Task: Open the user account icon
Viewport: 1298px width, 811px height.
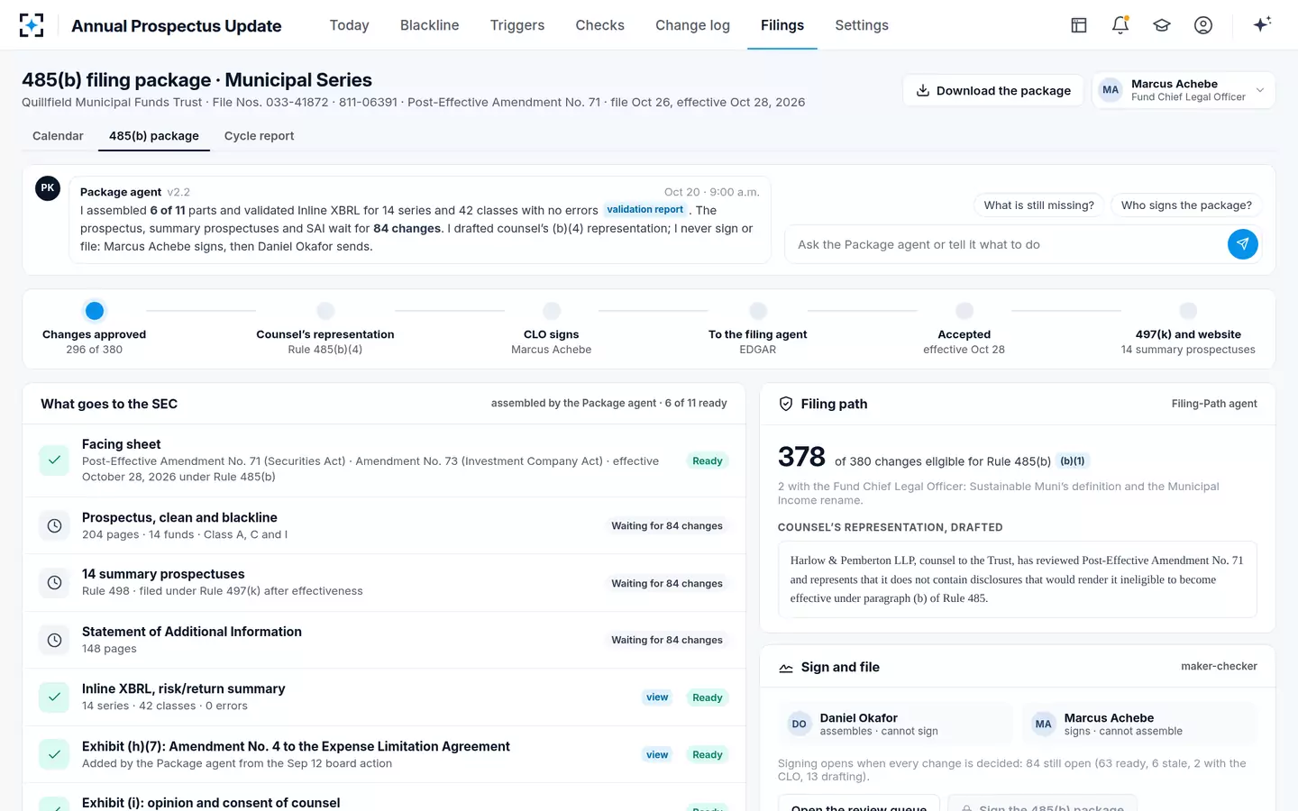Action: pos(1203,25)
